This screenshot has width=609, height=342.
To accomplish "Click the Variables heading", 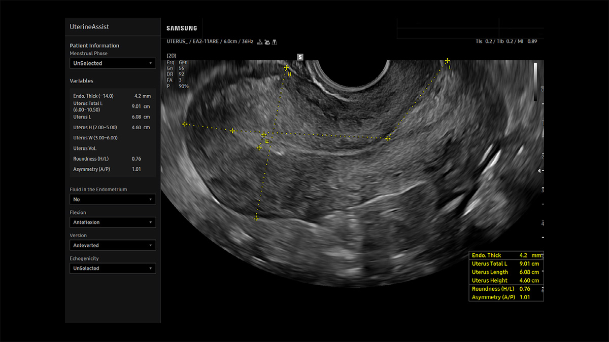I will pyautogui.click(x=81, y=81).
